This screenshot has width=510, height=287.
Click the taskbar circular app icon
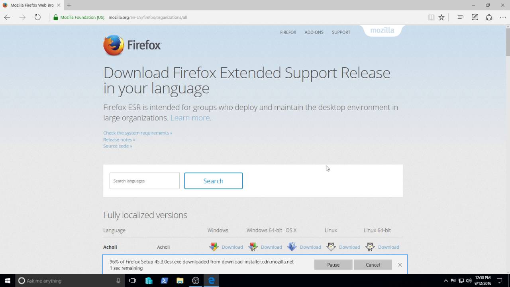pos(196,281)
